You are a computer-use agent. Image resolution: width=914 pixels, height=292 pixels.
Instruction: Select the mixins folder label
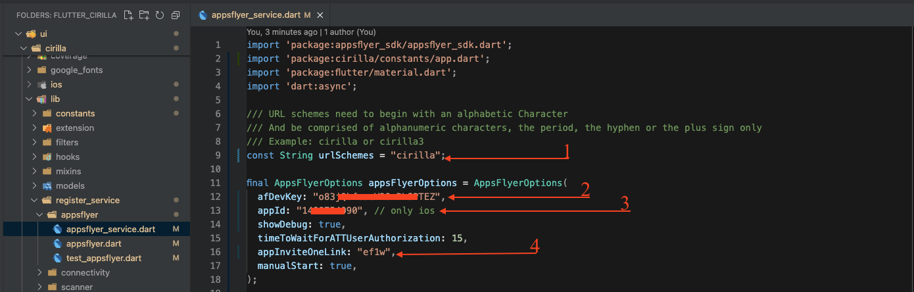tap(68, 171)
